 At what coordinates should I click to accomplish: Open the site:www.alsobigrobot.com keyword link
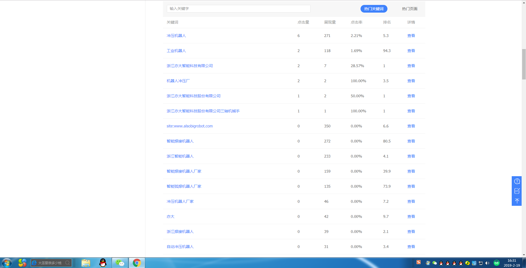[x=190, y=126]
